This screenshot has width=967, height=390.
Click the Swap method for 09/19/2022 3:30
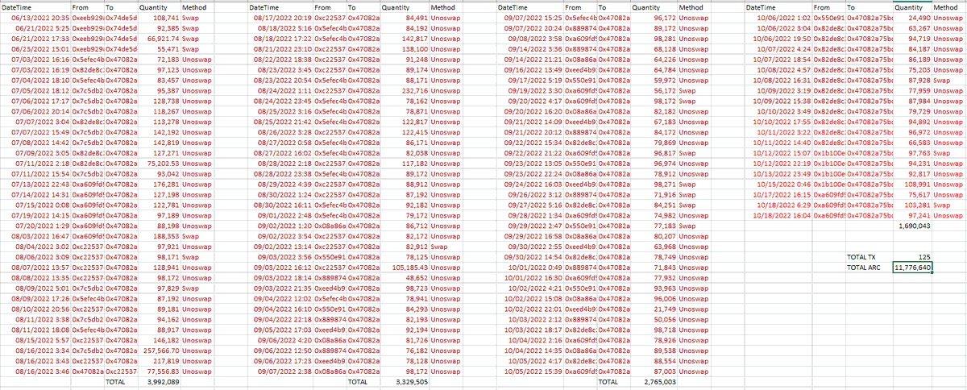(689, 89)
